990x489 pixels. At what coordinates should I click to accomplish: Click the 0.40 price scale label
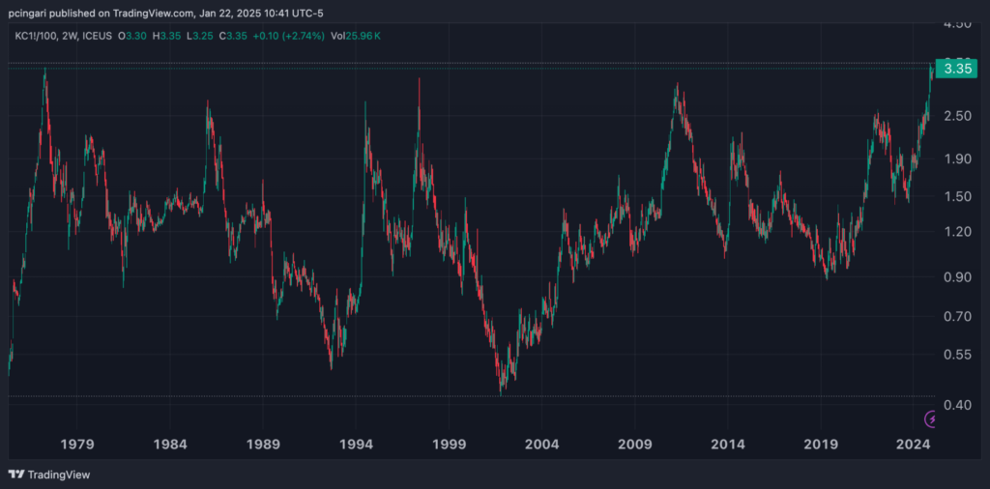click(x=957, y=404)
